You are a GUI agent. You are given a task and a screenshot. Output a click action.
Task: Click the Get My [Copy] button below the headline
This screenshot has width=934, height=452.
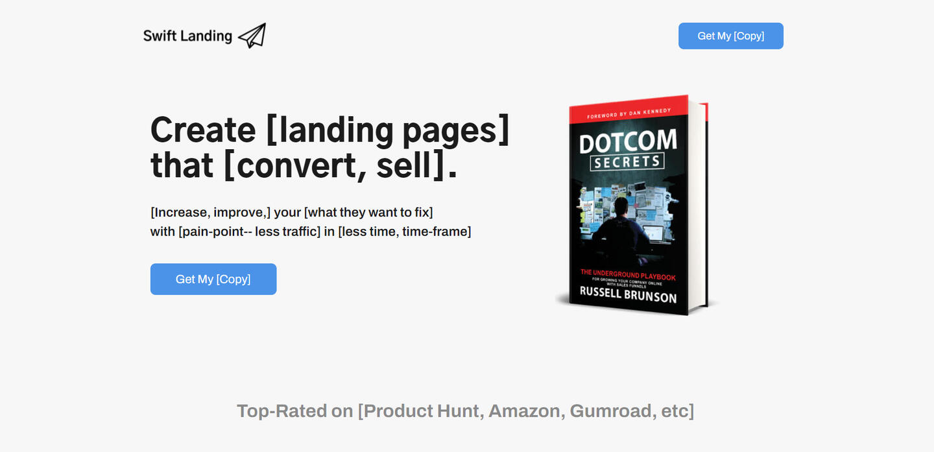click(x=213, y=279)
